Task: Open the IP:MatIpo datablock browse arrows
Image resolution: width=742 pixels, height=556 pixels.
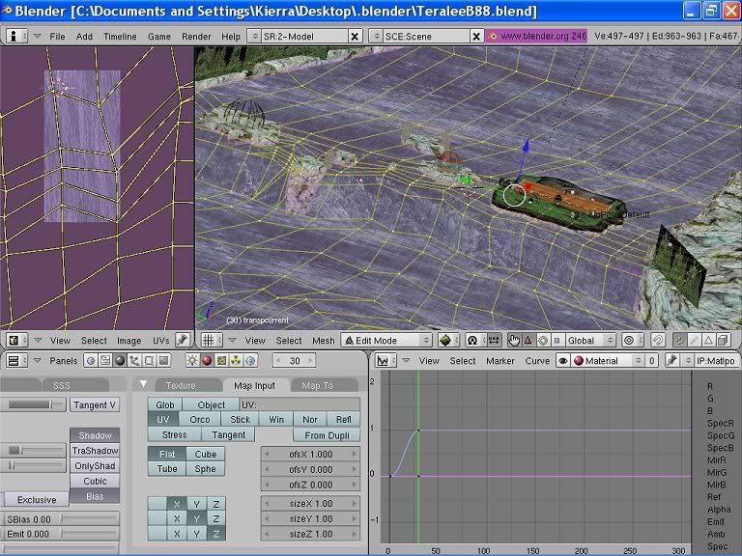Action: (x=688, y=361)
